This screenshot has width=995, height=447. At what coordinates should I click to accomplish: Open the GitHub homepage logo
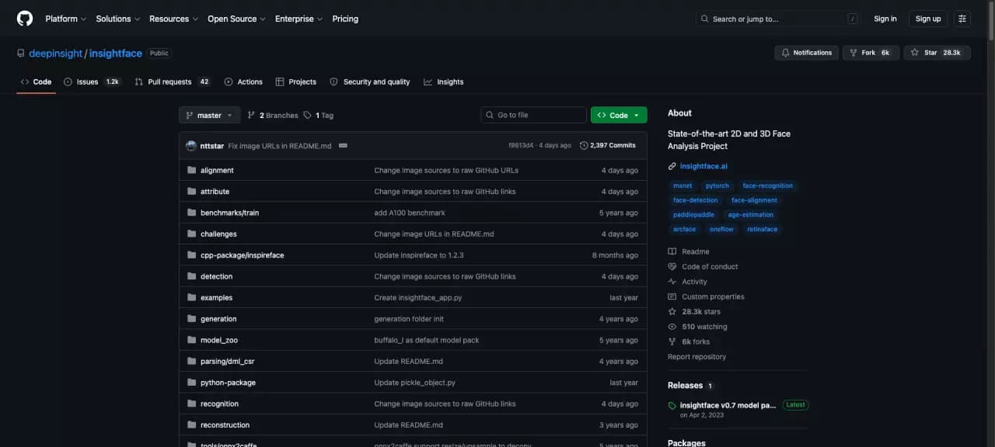[25, 19]
